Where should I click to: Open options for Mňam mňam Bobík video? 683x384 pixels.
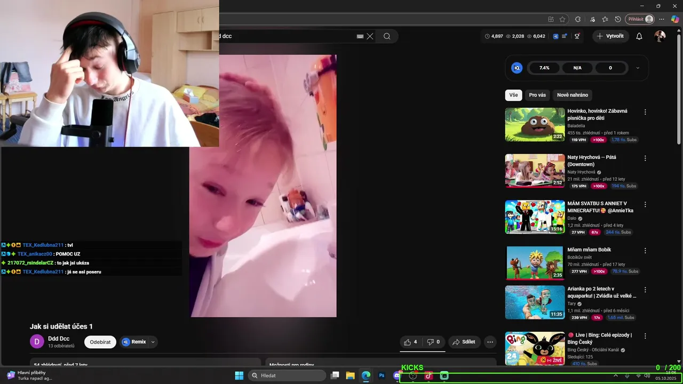645,251
